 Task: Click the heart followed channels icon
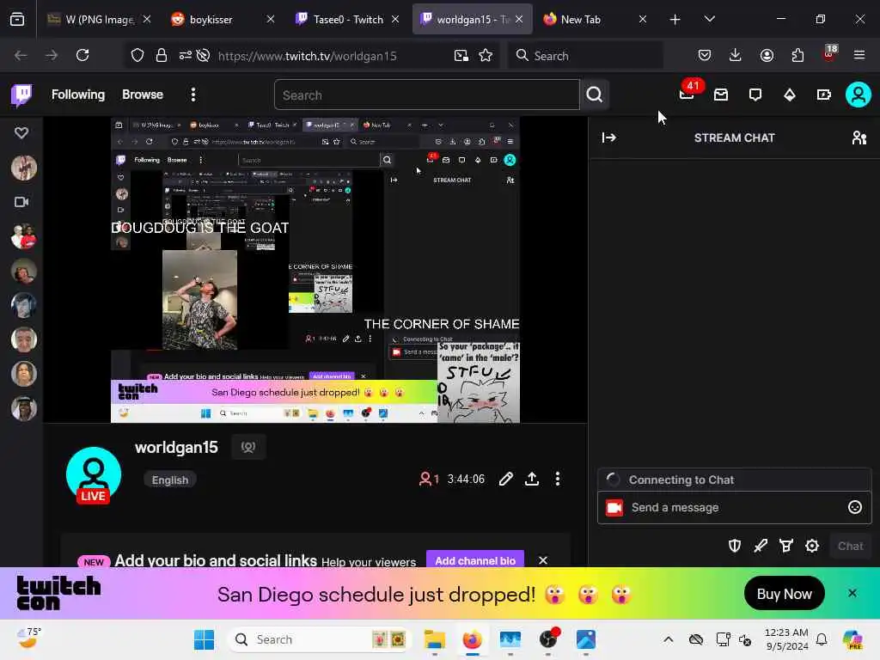21,133
